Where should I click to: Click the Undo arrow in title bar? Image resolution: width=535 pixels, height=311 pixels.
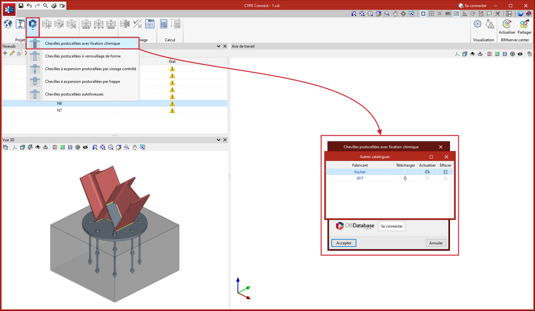click(x=29, y=6)
